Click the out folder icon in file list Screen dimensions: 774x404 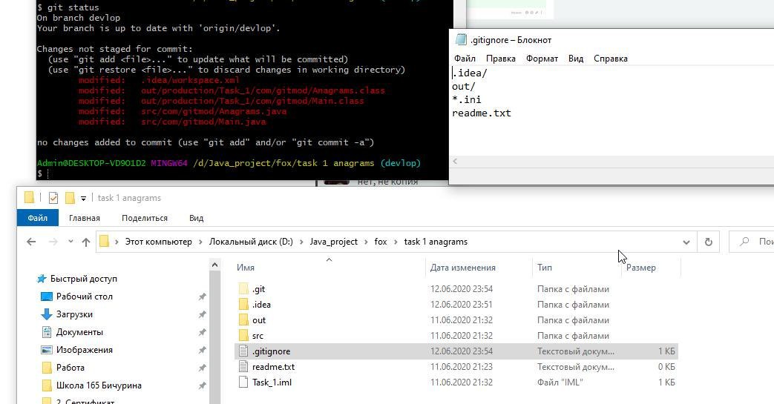tap(243, 320)
